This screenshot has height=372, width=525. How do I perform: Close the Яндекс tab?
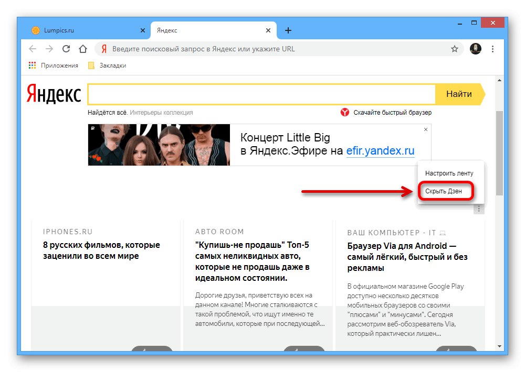[x=268, y=30]
